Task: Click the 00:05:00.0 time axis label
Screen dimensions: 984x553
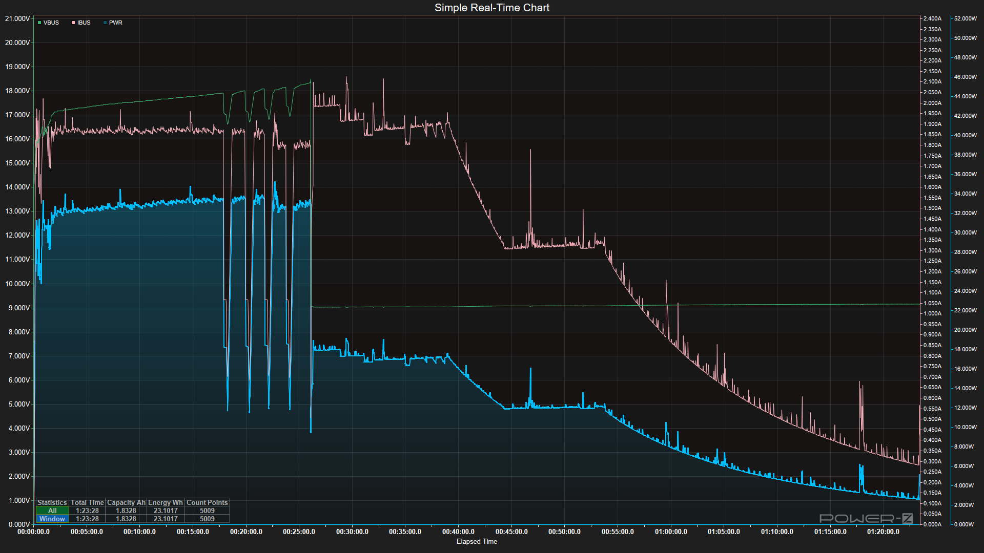Action: (87, 531)
